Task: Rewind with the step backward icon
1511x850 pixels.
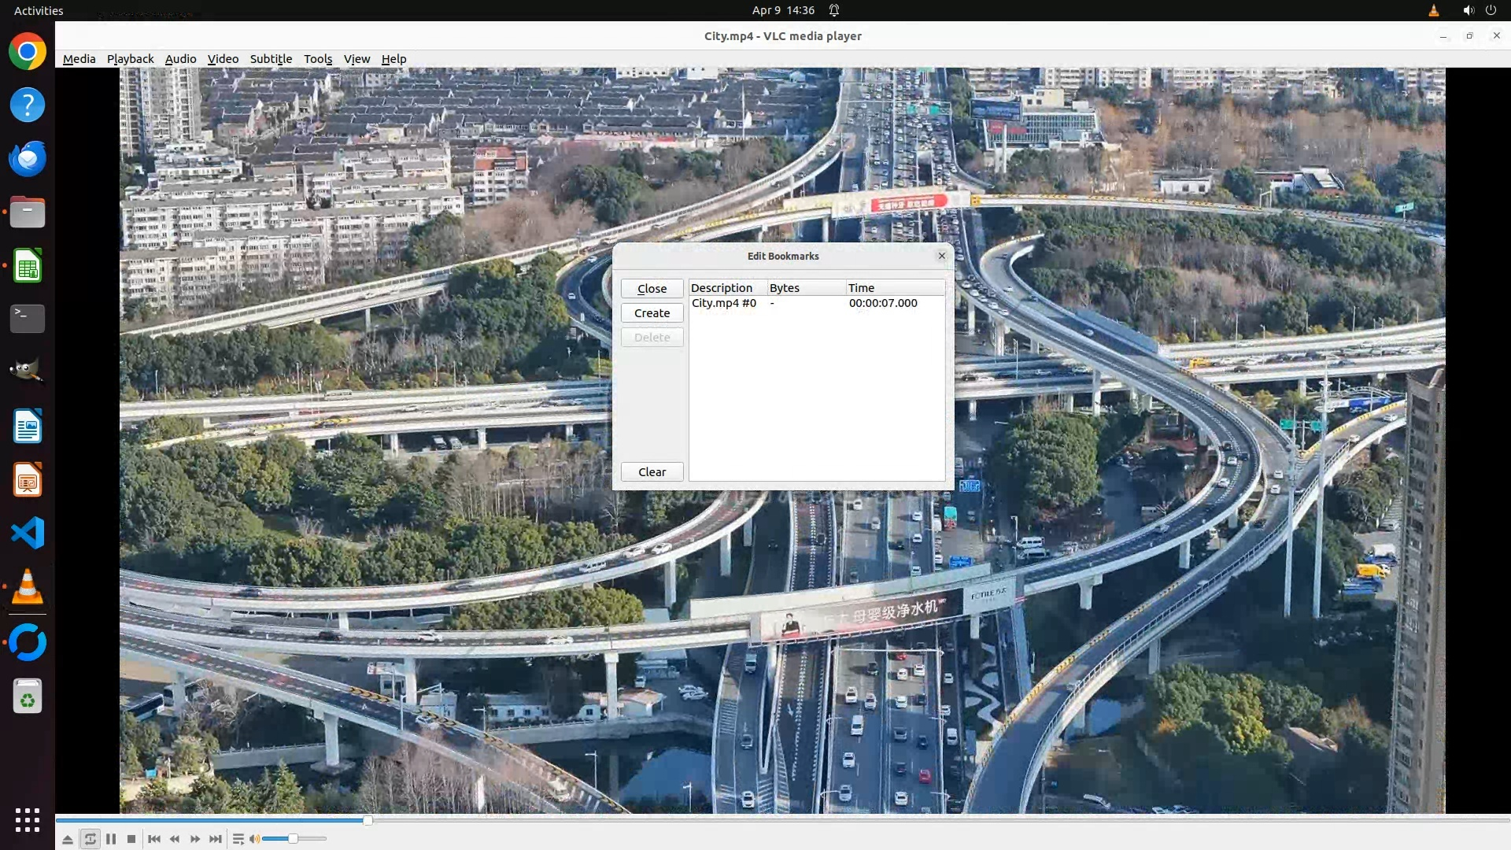Action: (x=175, y=839)
